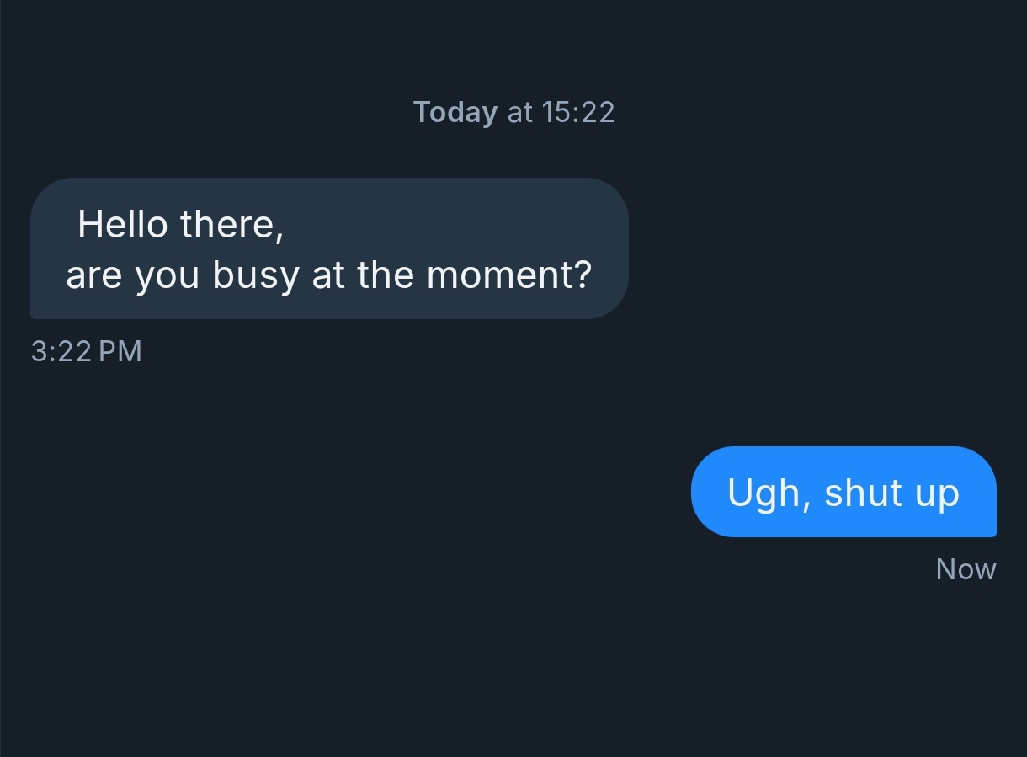Click the "15:22" time in date header

coord(578,112)
